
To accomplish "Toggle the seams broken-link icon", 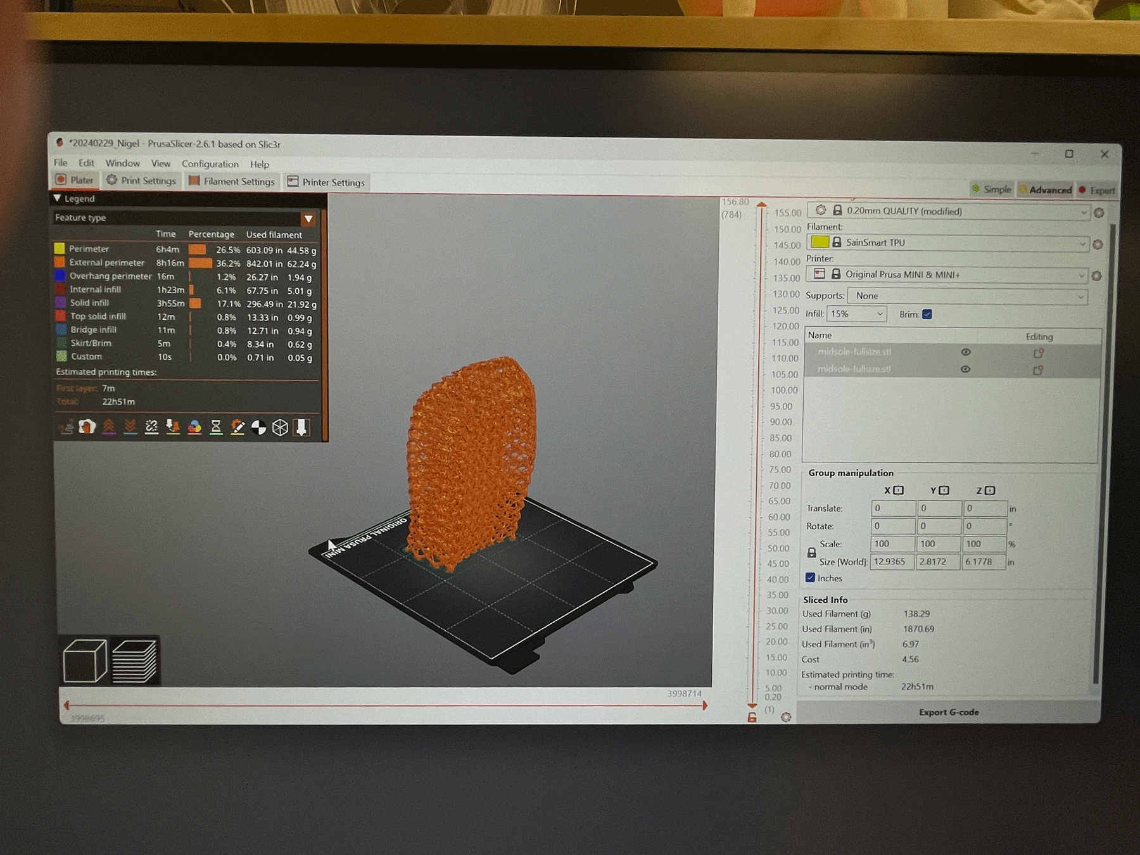I will pos(151,427).
